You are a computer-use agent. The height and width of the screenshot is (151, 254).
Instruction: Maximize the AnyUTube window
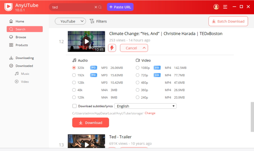tap(241, 7)
